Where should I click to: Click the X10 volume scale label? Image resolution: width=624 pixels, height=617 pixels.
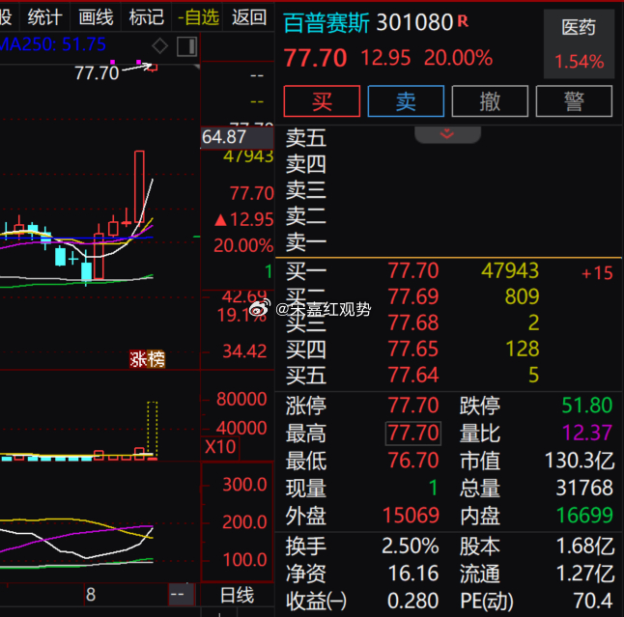point(220,447)
